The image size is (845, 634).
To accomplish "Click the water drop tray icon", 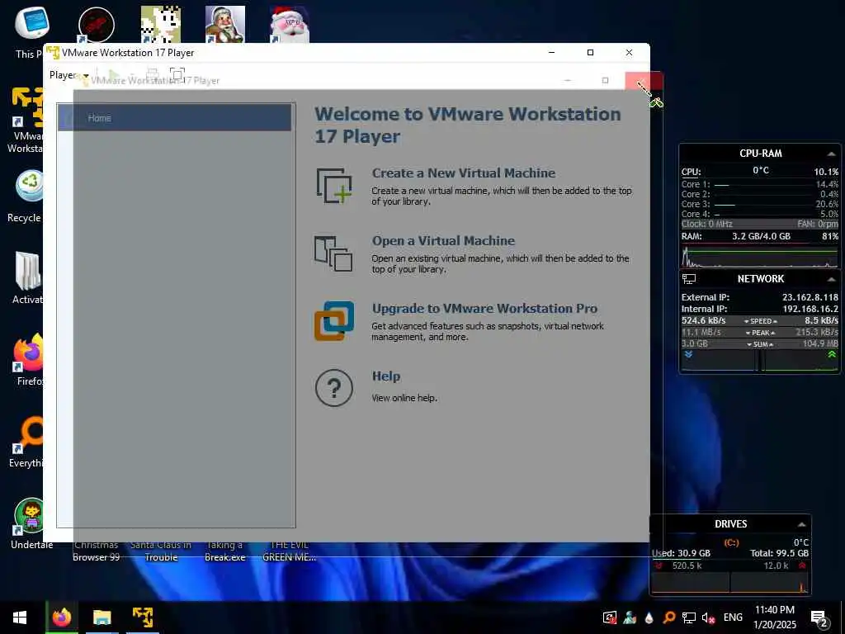I will [649, 617].
